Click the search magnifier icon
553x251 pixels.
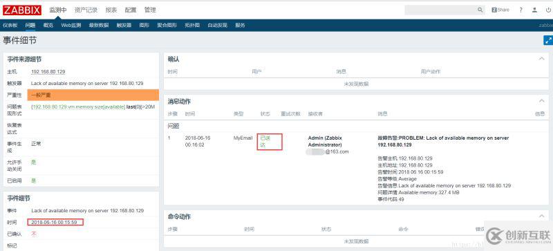(480, 10)
